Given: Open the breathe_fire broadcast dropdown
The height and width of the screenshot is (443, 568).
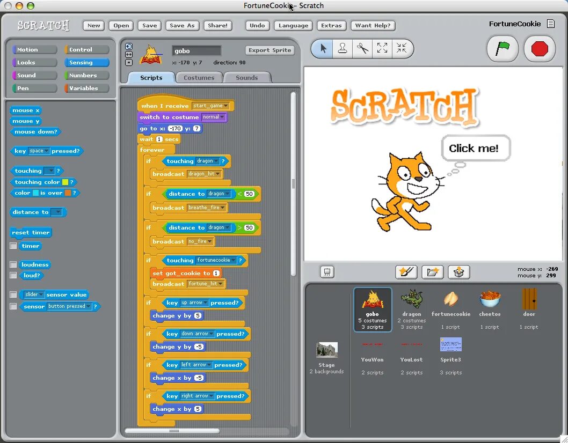Looking at the screenshot, I should tap(207, 208).
